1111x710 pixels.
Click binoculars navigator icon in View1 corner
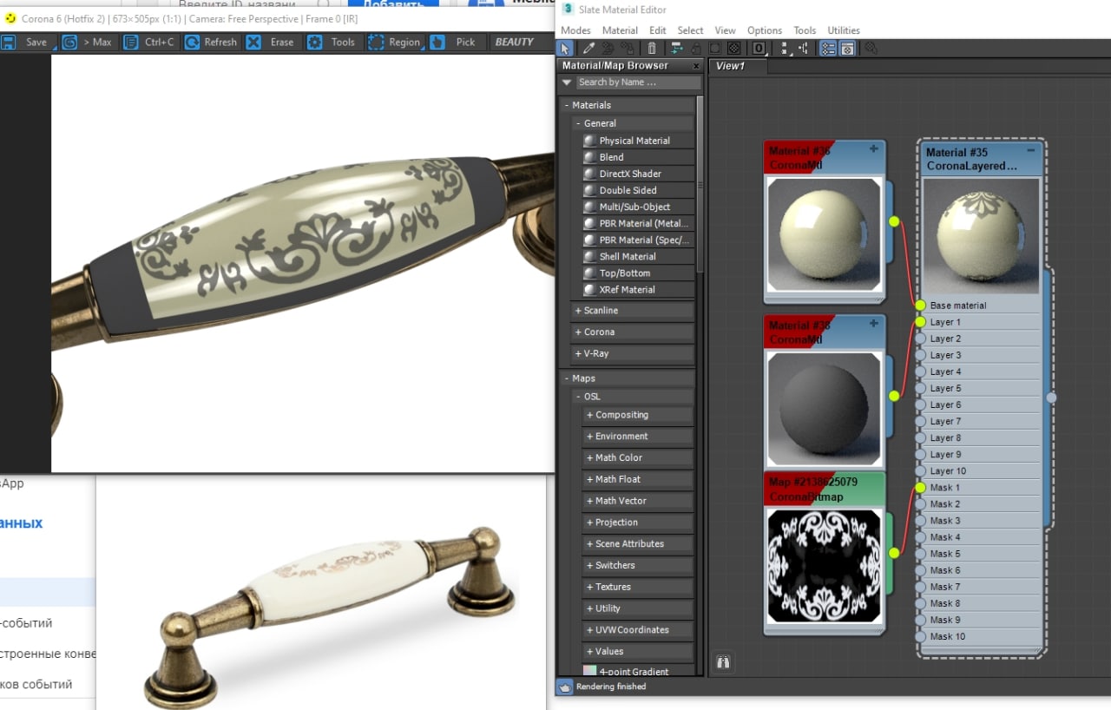tap(723, 662)
